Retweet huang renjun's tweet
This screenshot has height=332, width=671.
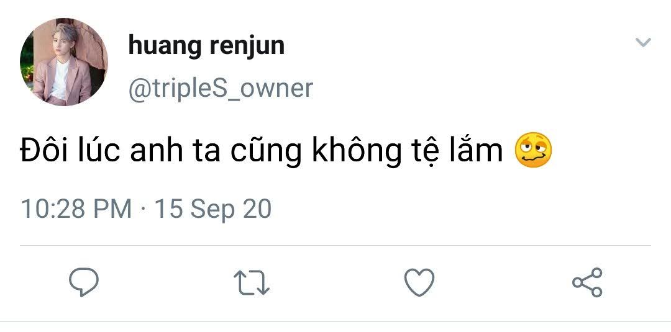point(252,282)
